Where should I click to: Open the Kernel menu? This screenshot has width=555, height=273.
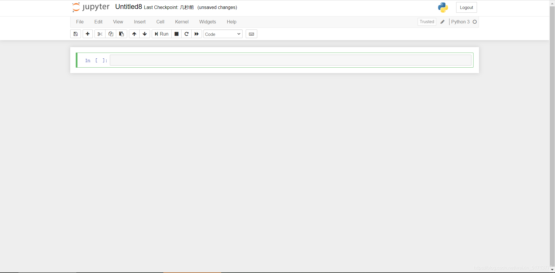[182, 22]
